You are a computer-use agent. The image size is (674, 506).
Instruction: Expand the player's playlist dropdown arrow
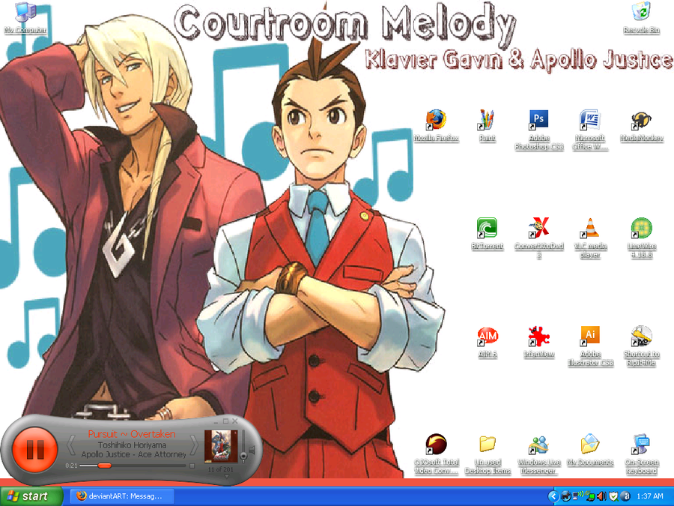click(x=226, y=476)
